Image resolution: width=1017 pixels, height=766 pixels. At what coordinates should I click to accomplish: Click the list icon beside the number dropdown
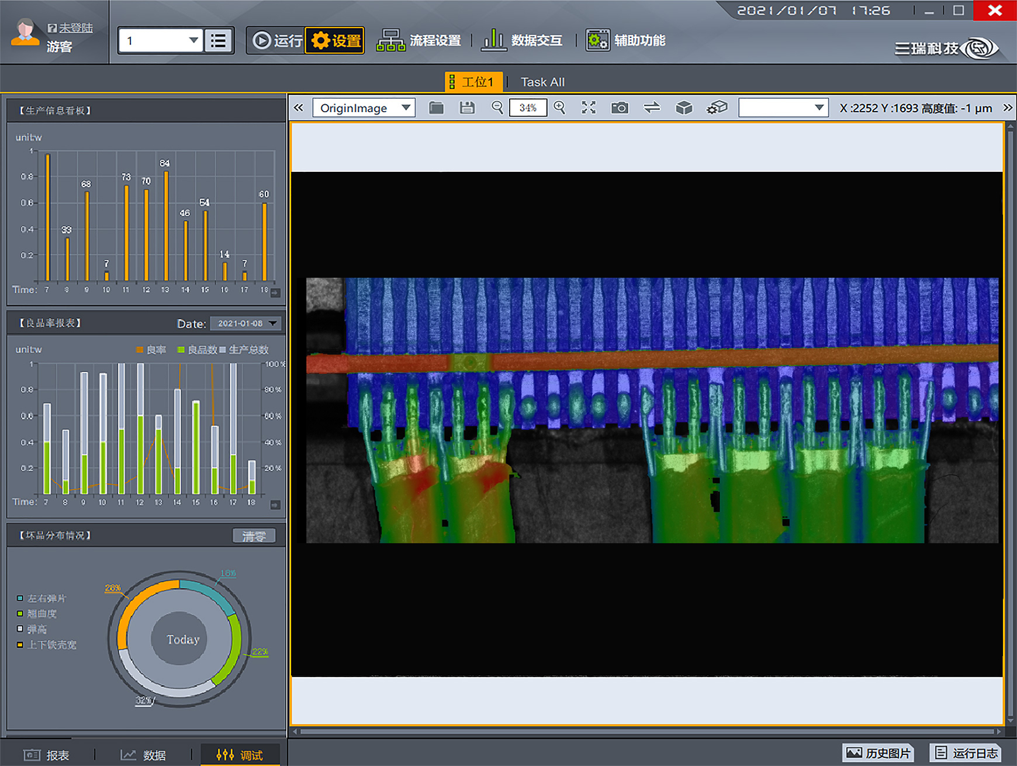219,41
